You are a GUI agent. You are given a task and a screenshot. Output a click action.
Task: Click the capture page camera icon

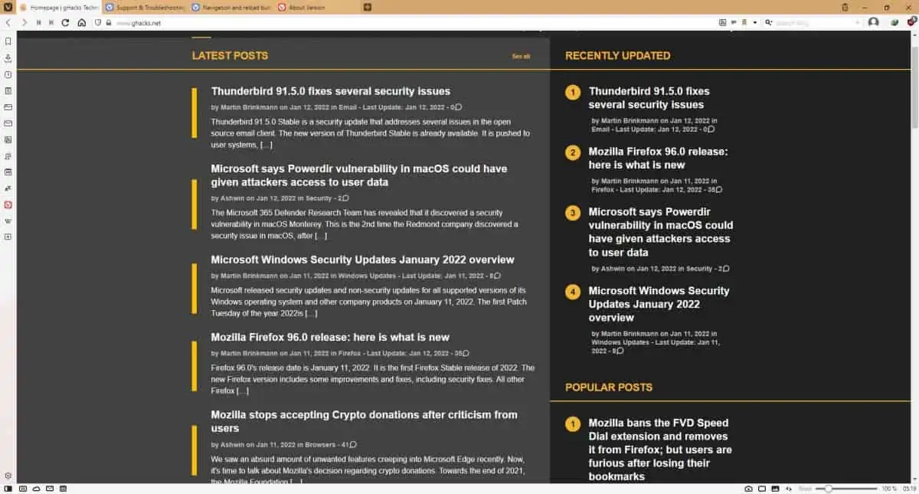pos(748,488)
